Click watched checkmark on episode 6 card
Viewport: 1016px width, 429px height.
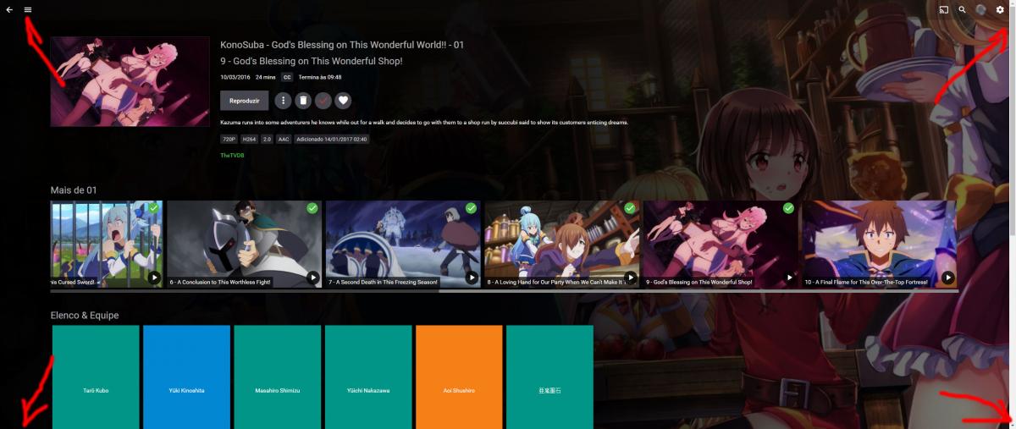(312, 208)
